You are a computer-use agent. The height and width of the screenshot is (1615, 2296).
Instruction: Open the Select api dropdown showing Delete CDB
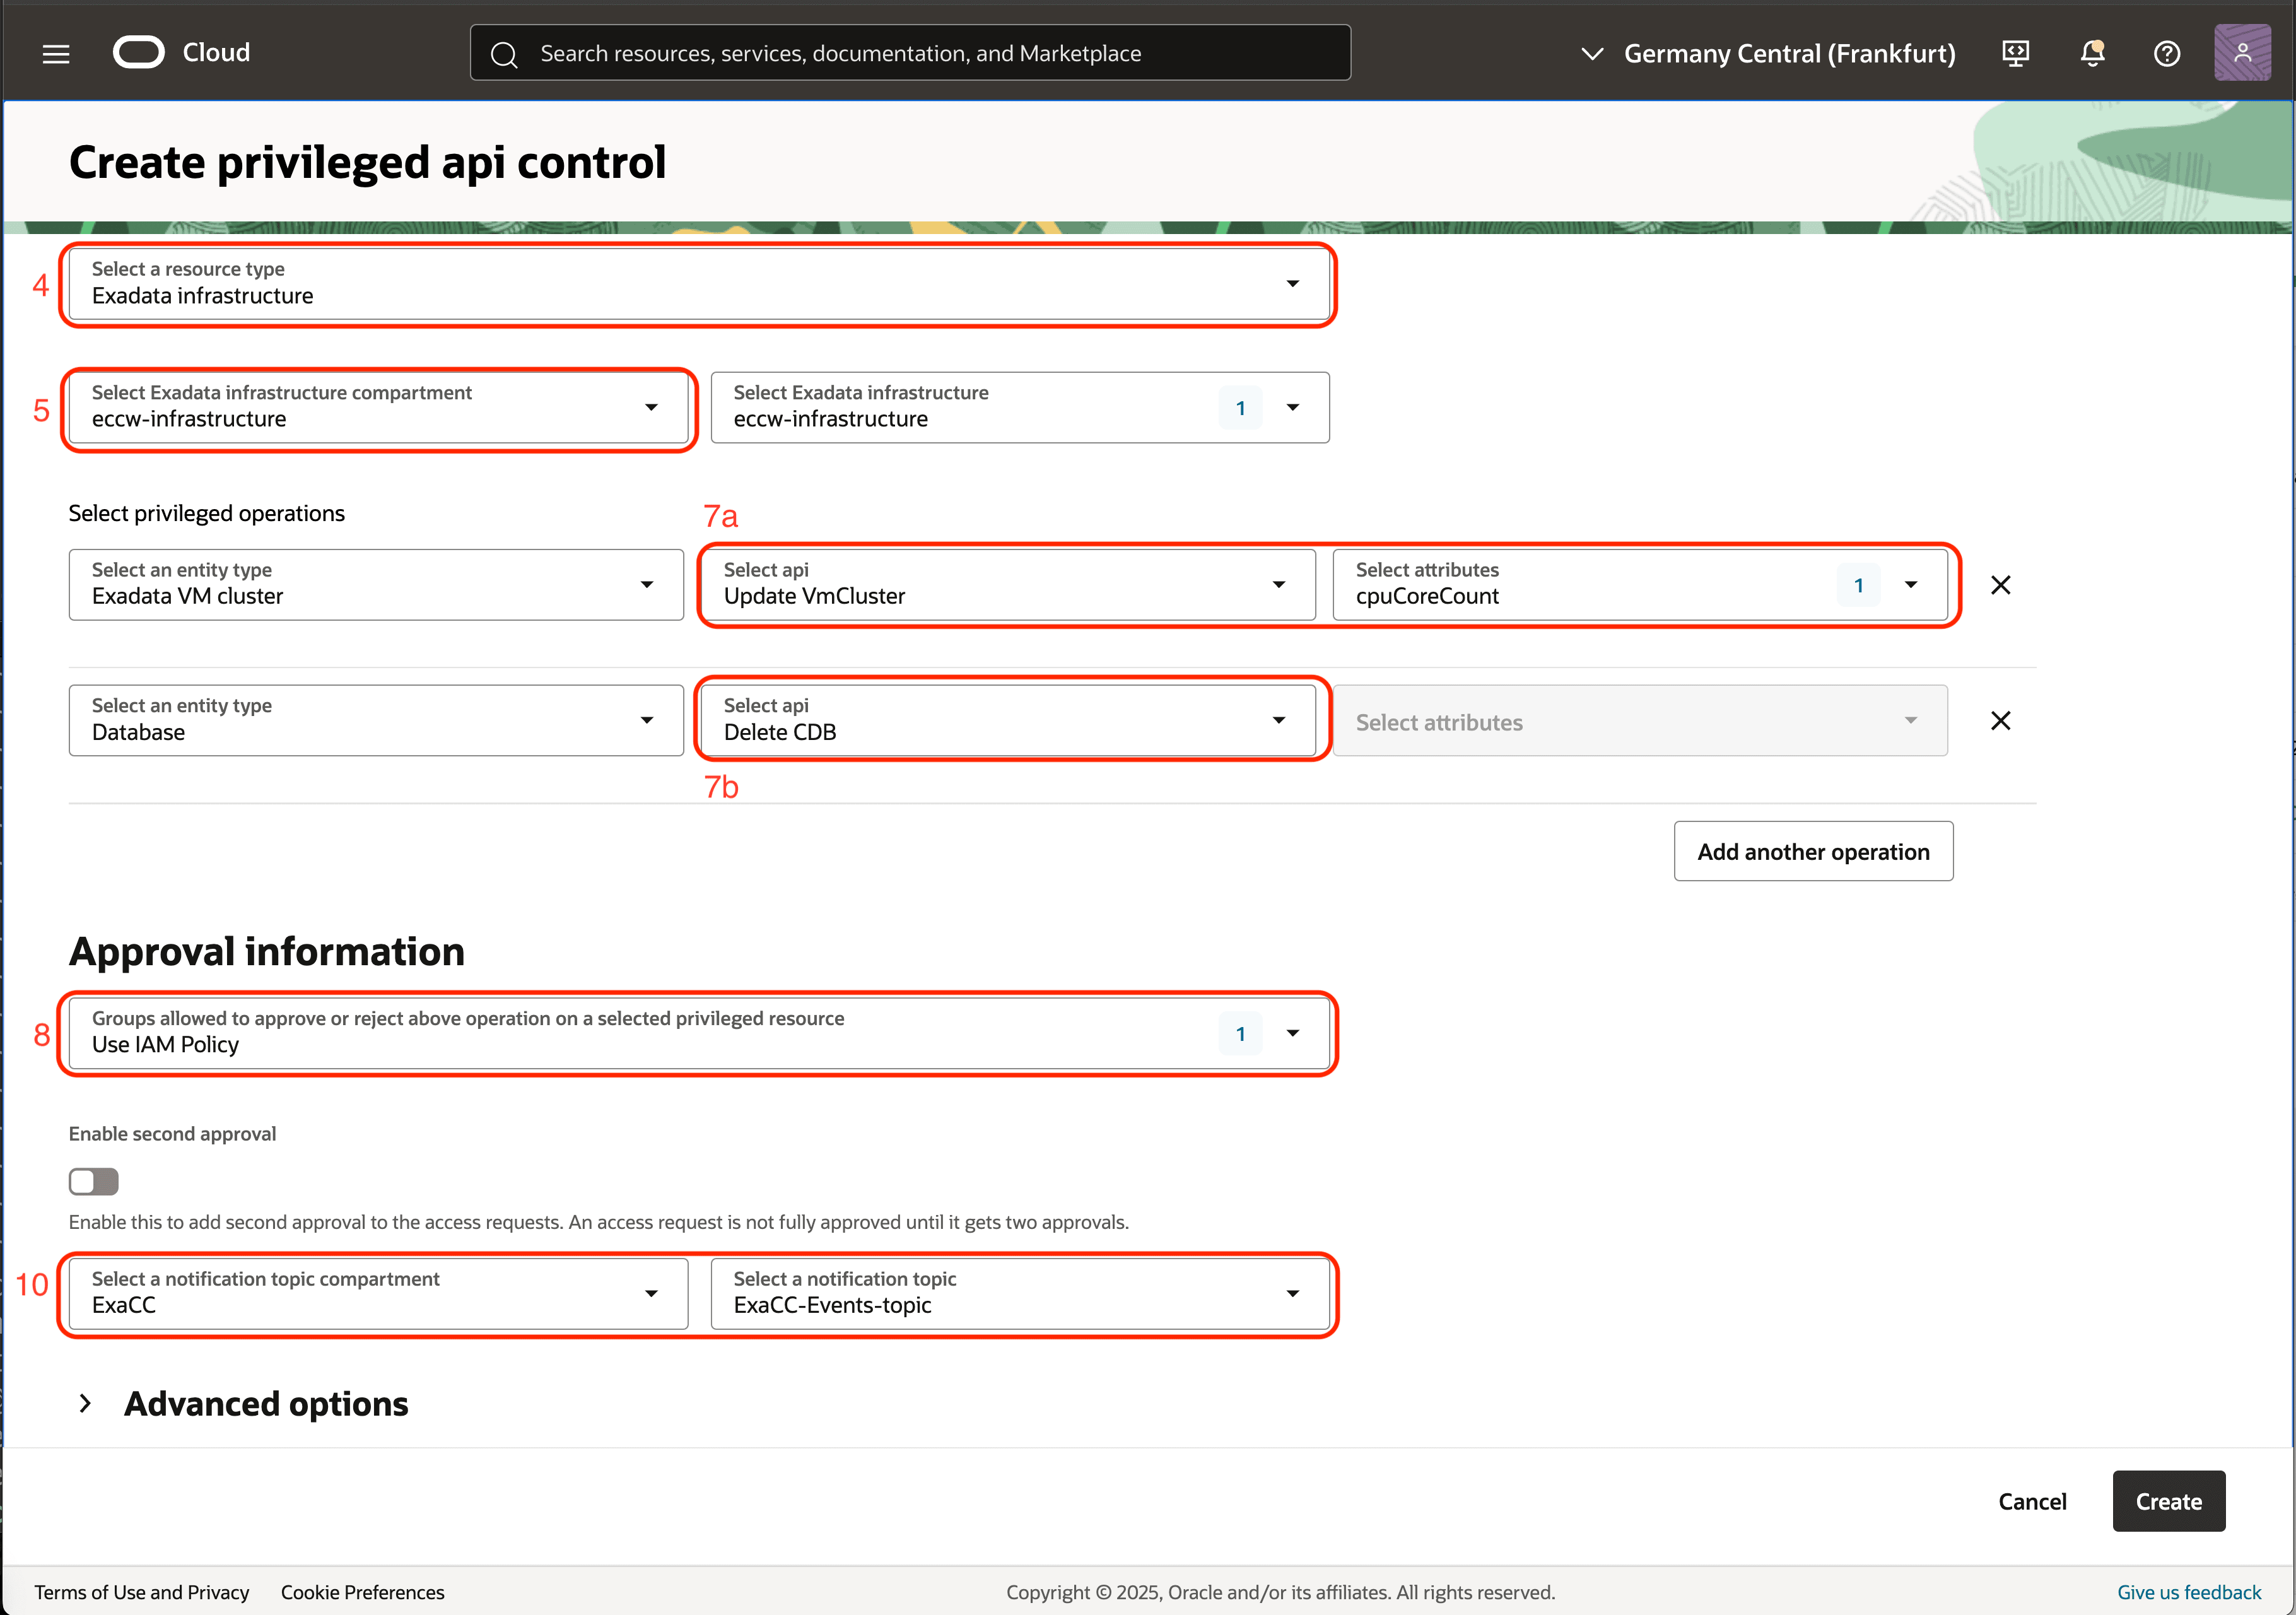point(1279,720)
